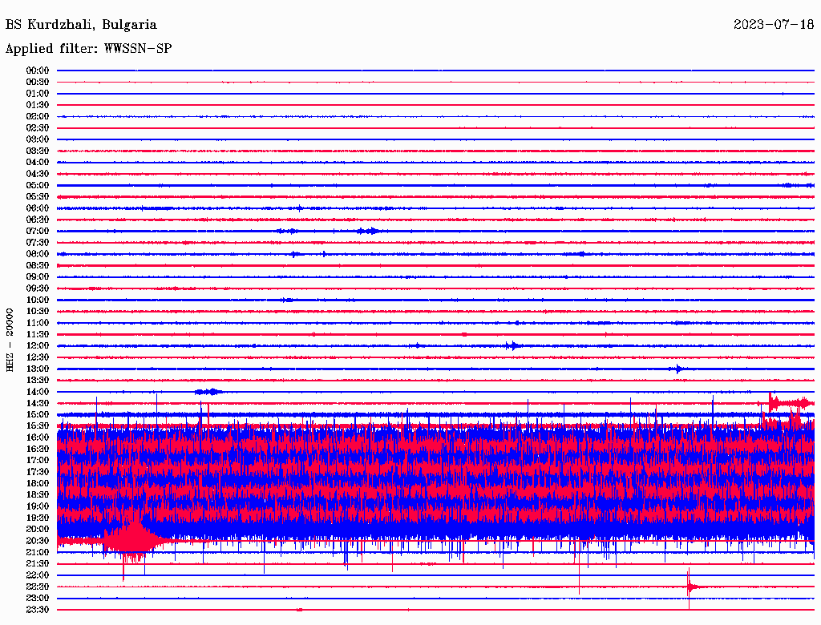Select the 12:00 time label
The width and height of the screenshot is (821, 625).
38,345
